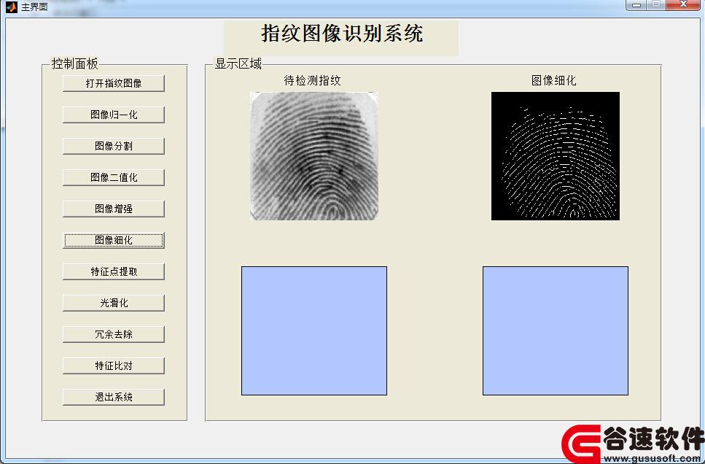
Task: Start 特征比对 feature matching
Action: pos(113,366)
